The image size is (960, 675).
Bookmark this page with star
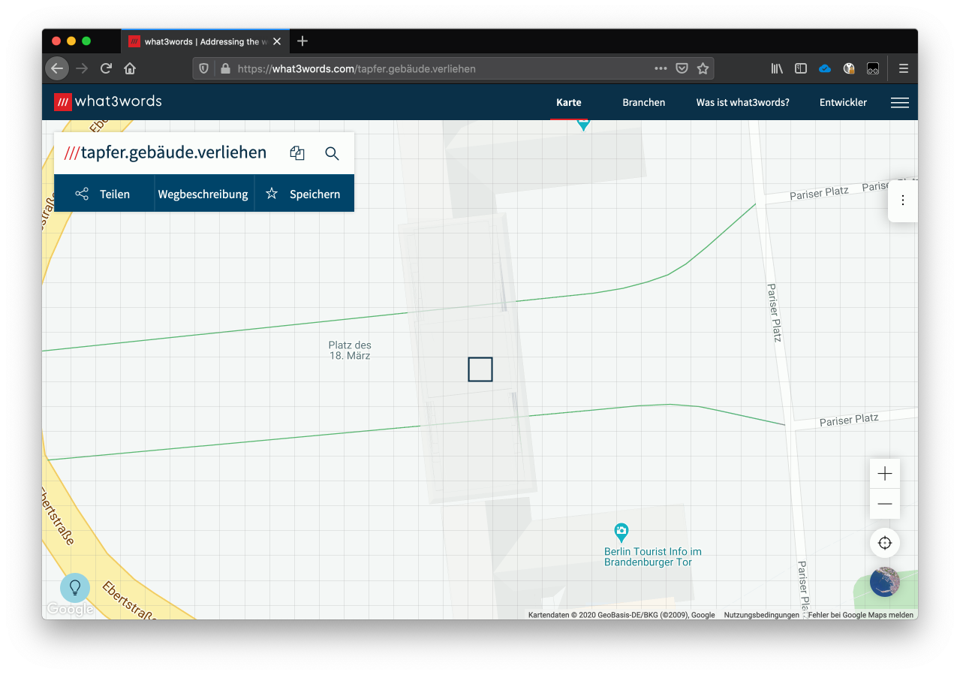[x=703, y=68]
